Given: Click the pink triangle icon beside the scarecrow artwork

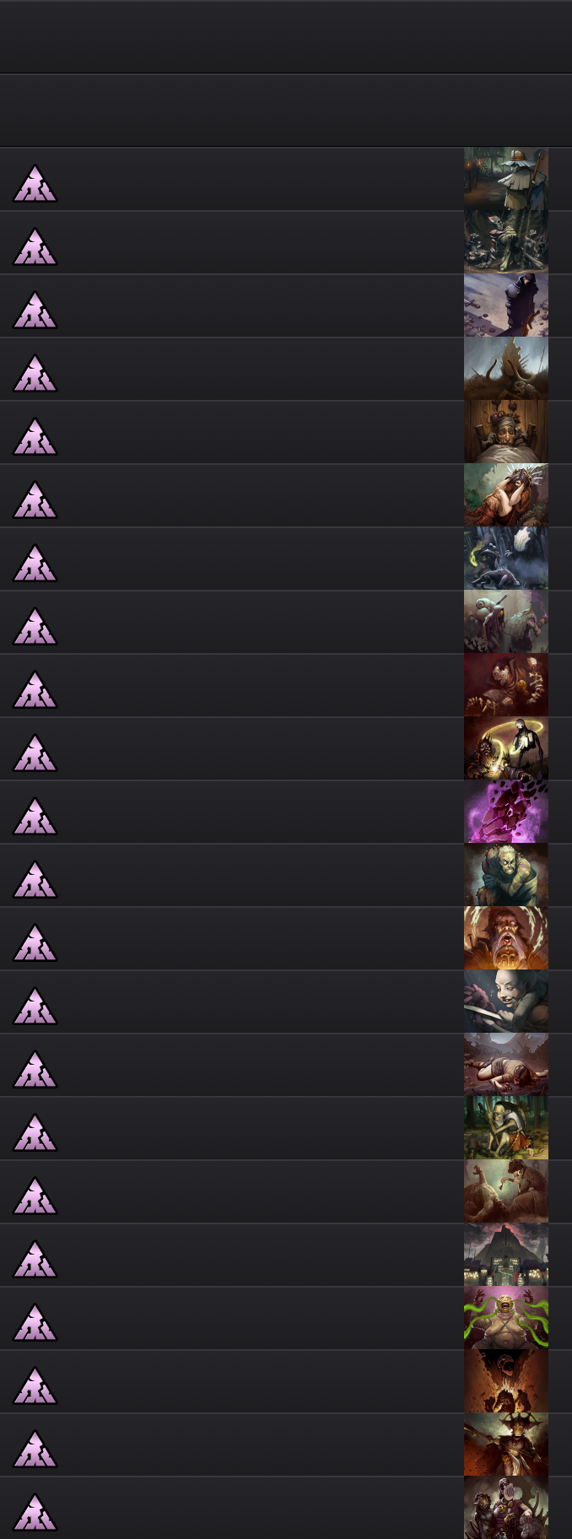Looking at the screenshot, I should pyautogui.click(x=35, y=183).
